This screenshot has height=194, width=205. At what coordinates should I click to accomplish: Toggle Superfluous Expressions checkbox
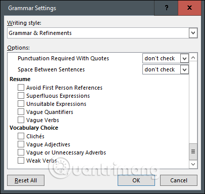click(21, 96)
